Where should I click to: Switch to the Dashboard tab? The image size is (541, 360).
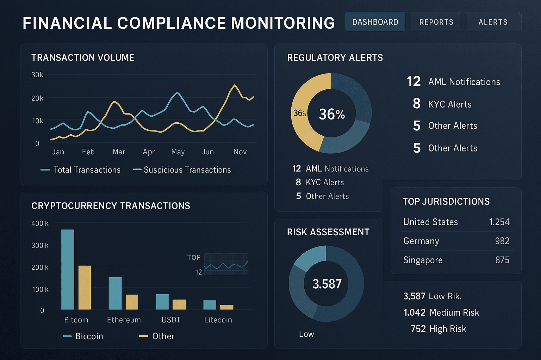click(x=375, y=22)
